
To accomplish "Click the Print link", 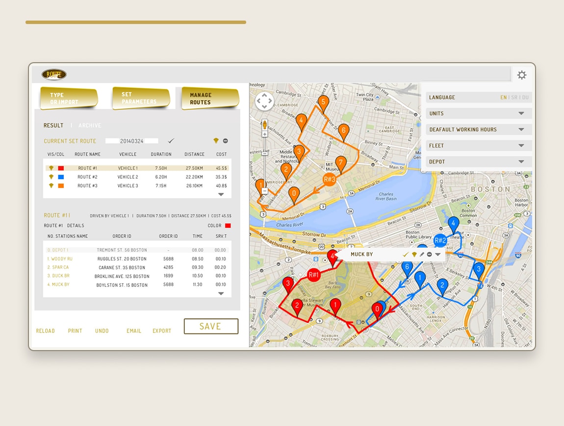I will (x=75, y=331).
